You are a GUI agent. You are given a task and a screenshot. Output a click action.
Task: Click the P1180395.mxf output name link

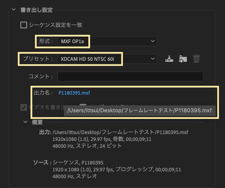74,93
